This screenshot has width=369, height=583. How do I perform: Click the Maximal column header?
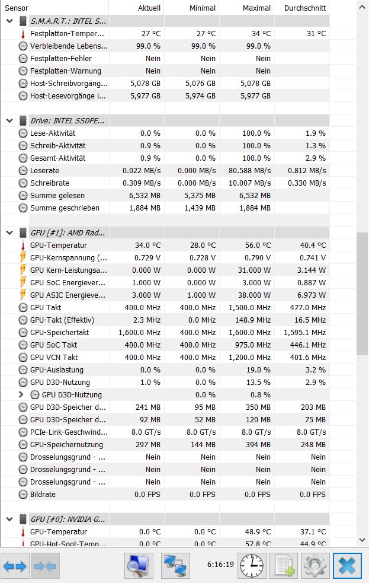point(247,8)
